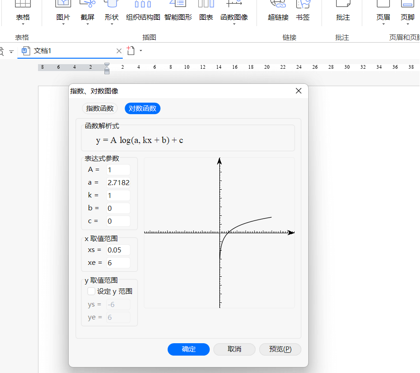Expand the 形状 dropdown arrow

click(112, 24)
